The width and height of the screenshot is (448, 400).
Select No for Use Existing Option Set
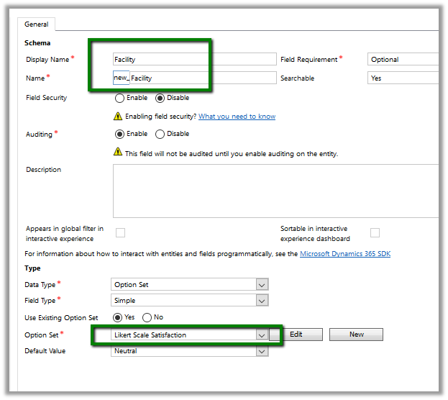click(x=147, y=317)
